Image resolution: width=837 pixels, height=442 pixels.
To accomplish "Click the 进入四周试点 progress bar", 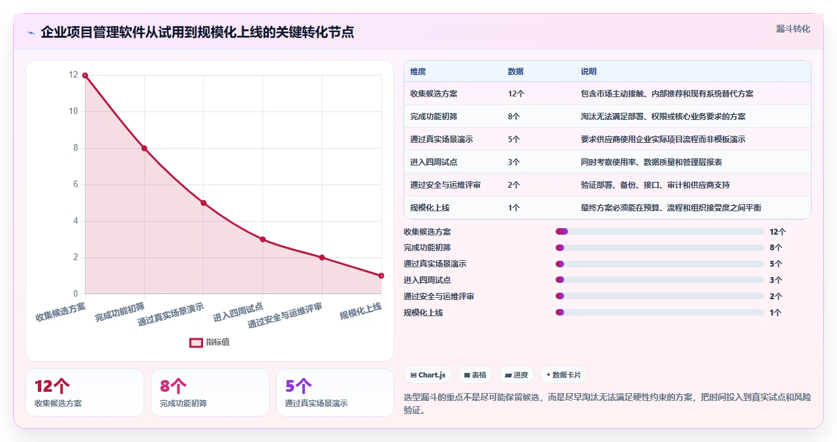I will point(659,280).
